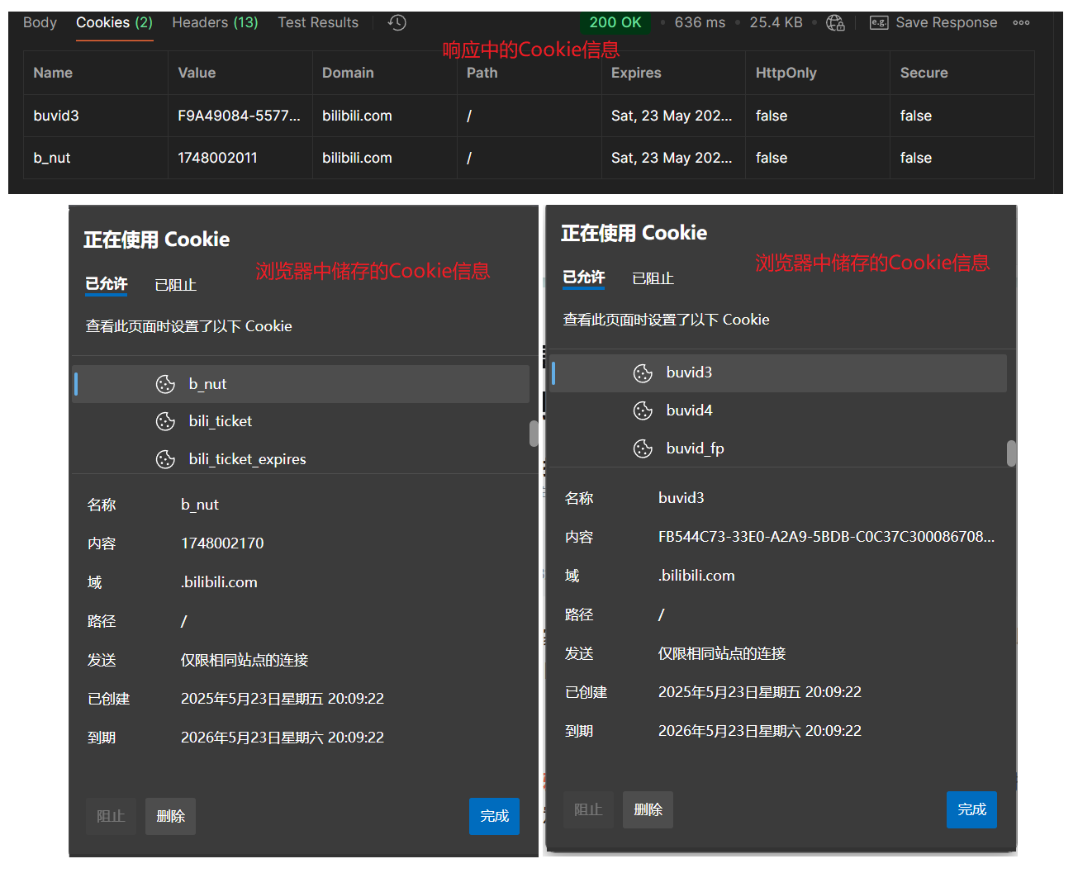Click cookie icon beside b_nut
The image size is (1078, 873).
165,384
